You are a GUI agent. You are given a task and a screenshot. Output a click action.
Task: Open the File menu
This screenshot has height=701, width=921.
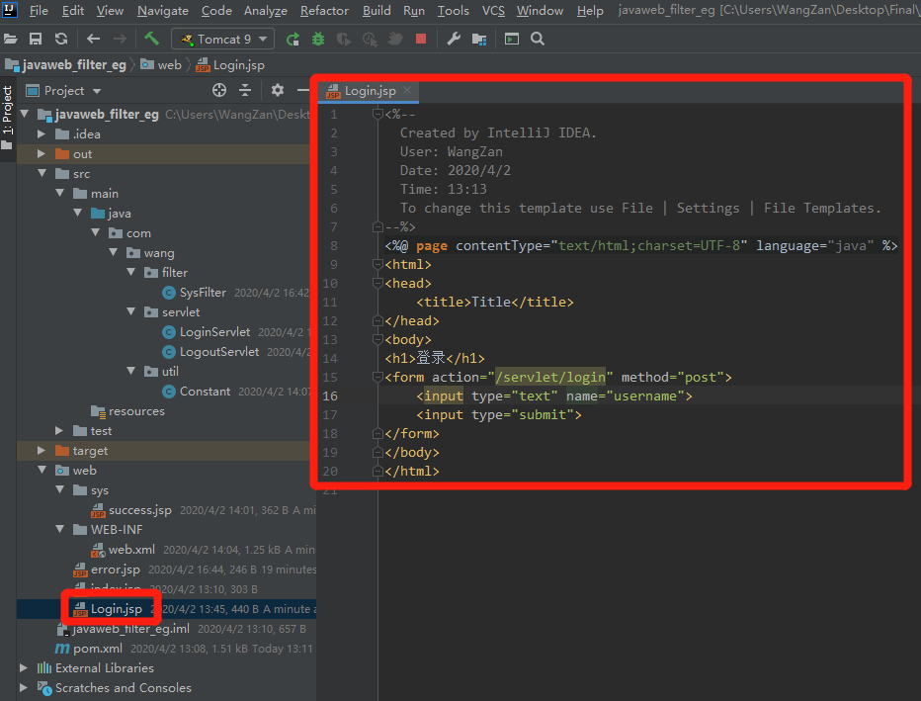39,11
